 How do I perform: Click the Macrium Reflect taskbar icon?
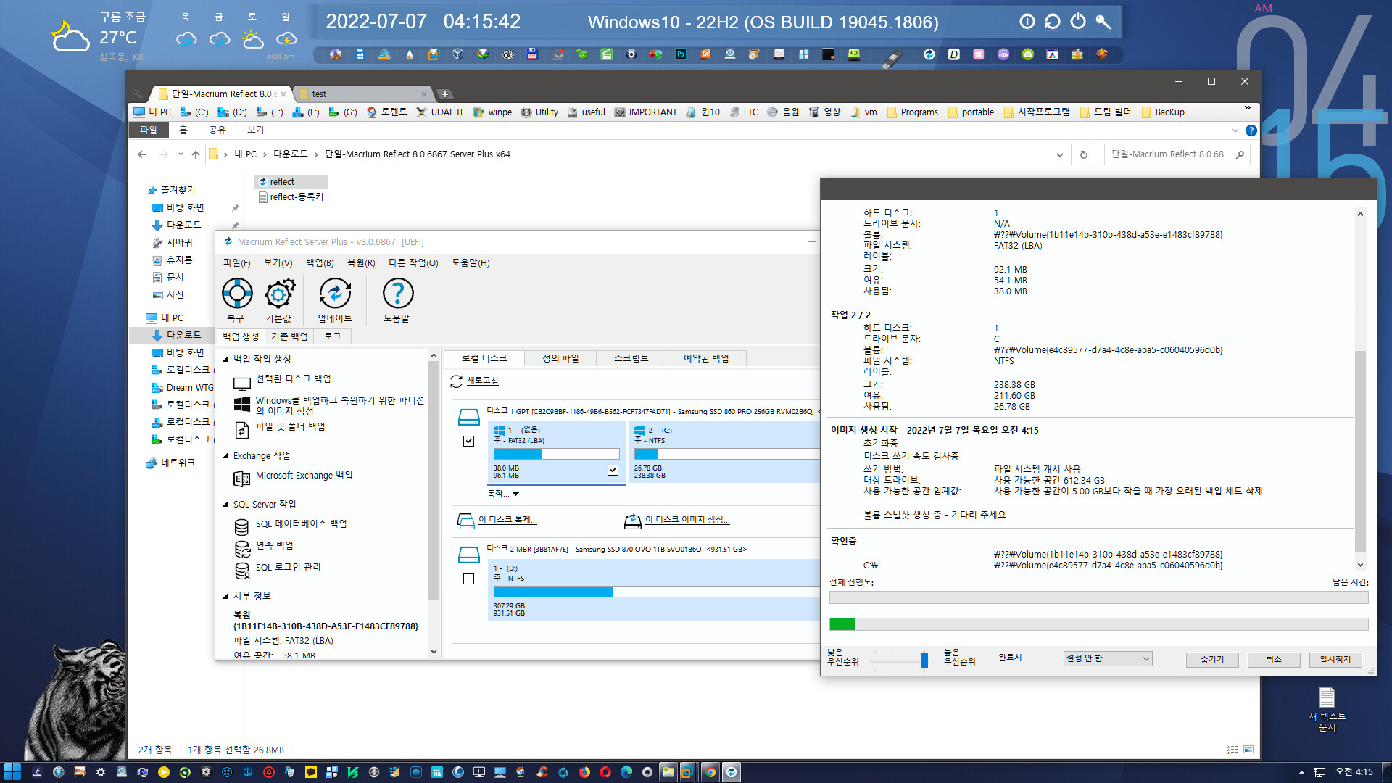pos(732,772)
